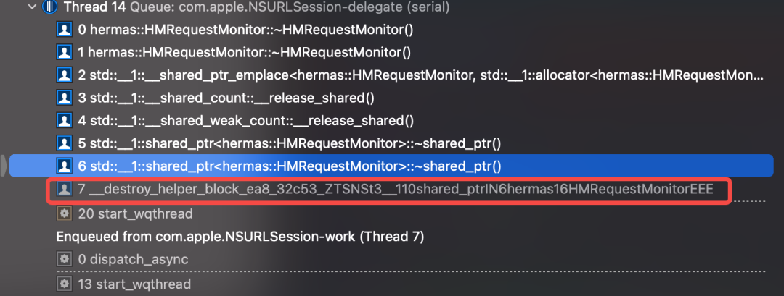Click gear icon beside 20 start_wqthread
Image resolution: width=784 pixels, height=296 pixels.
(x=65, y=213)
